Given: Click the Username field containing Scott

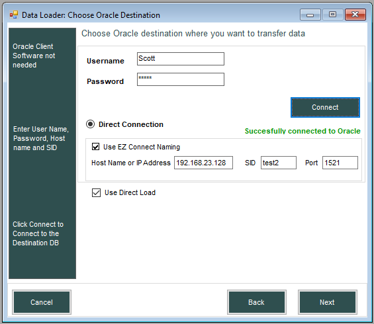Looking at the screenshot, I should tap(181, 59).
